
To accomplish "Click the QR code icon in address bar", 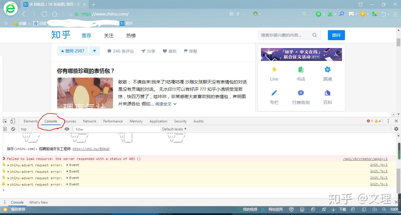I will tap(231, 14).
